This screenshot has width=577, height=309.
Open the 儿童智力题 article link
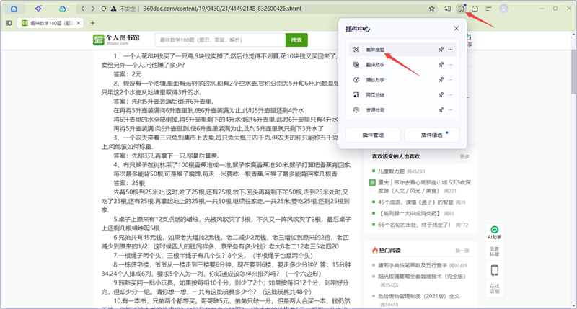tap(391, 171)
